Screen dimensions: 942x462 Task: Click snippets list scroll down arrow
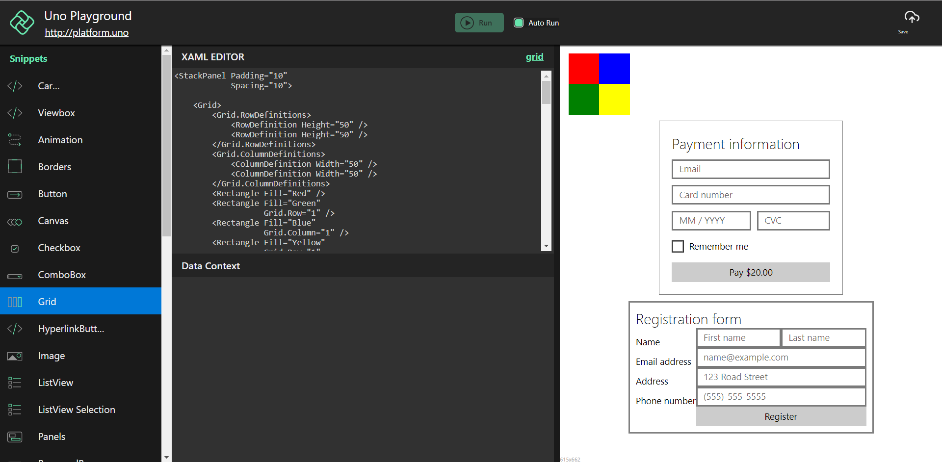166,457
